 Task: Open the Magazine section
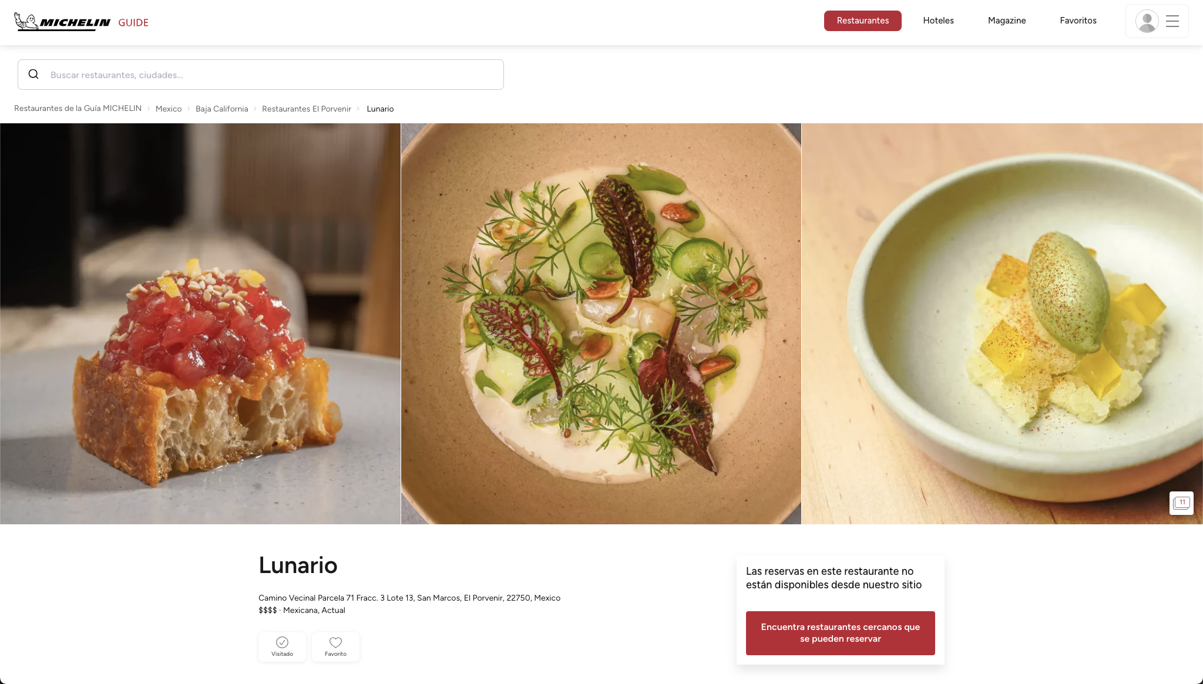click(x=1007, y=21)
